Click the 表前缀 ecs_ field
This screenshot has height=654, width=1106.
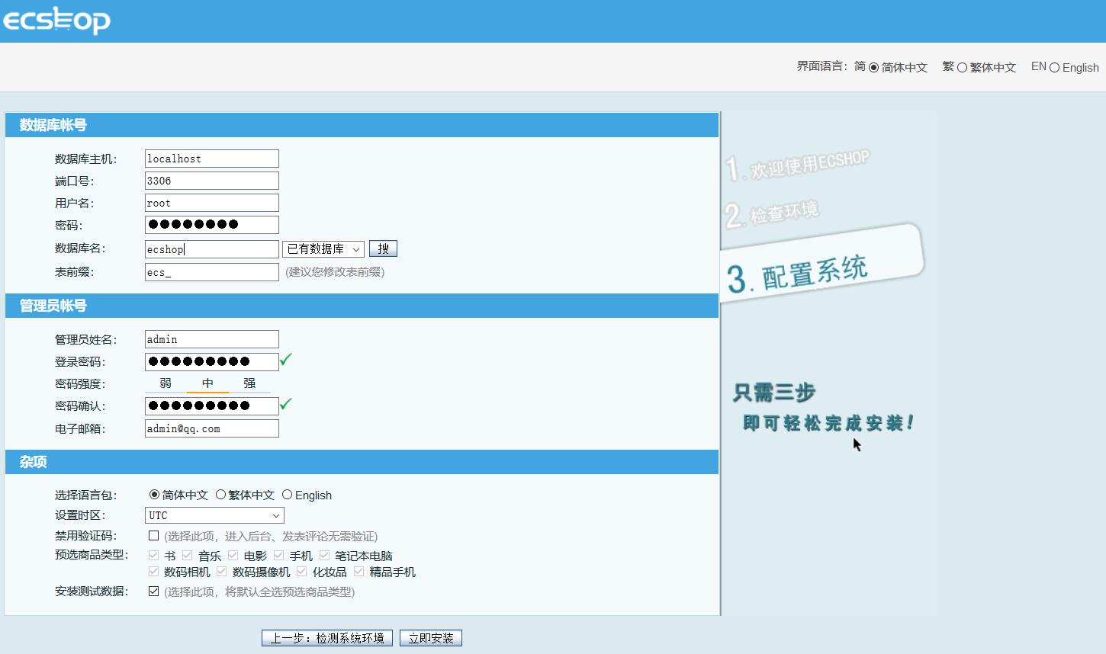click(x=212, y=272)
